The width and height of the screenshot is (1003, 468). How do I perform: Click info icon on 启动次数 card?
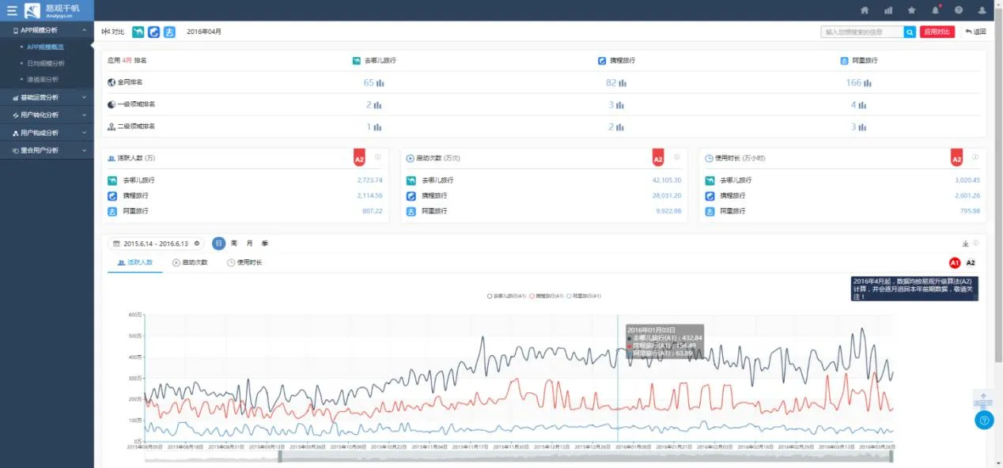tap(677, 157)
